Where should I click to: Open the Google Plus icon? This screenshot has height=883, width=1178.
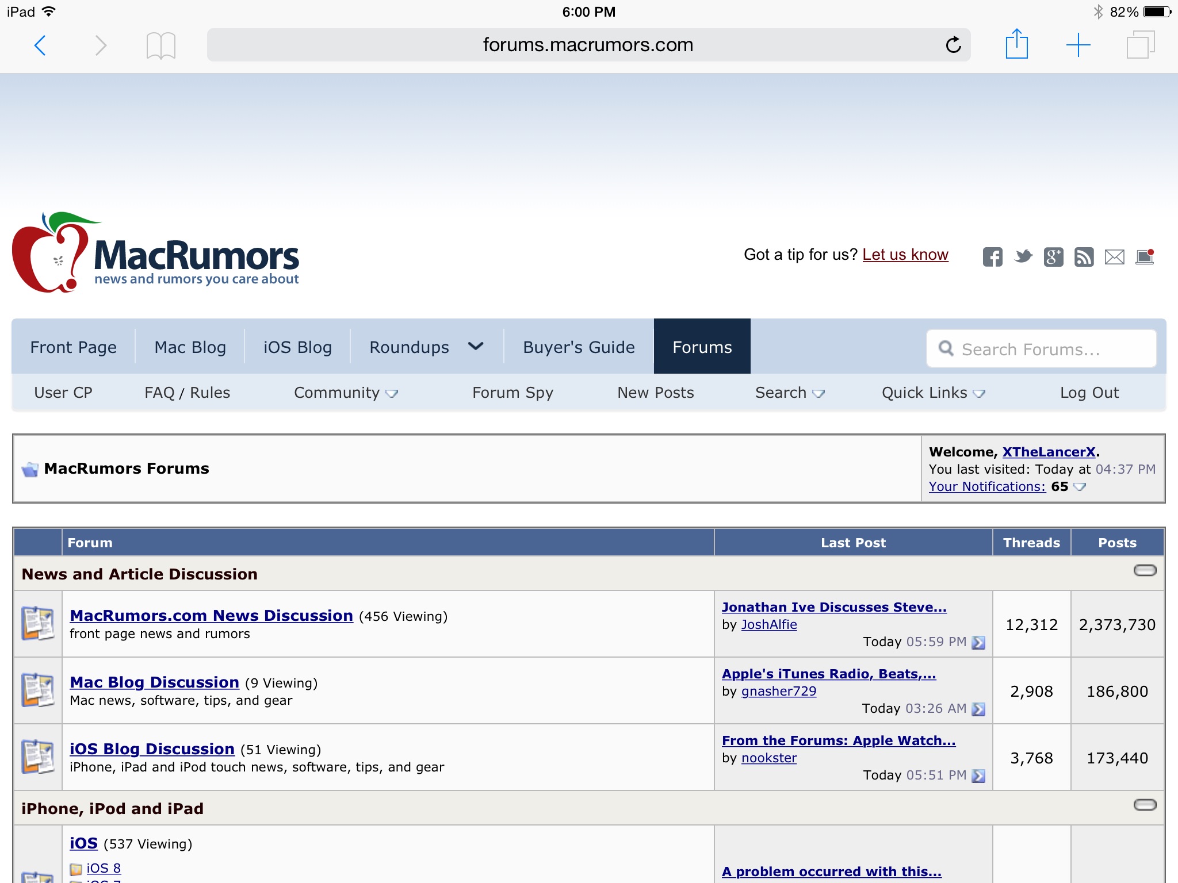pyautogui.click(x=1053, y=256)
